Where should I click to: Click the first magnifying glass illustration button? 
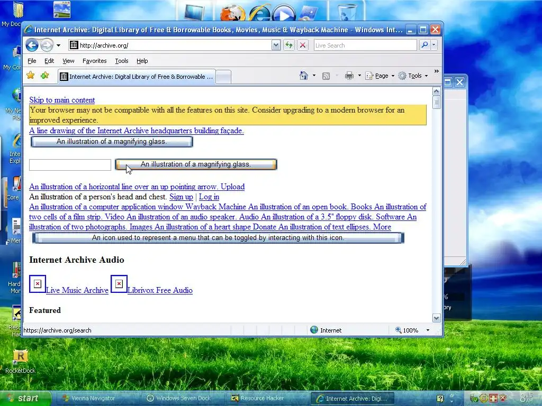(112, 142)
